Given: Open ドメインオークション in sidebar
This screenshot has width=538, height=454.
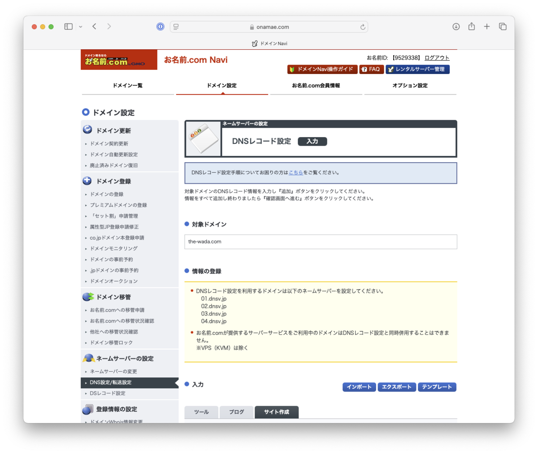Looking at the screenshot, I should (114, 281).
